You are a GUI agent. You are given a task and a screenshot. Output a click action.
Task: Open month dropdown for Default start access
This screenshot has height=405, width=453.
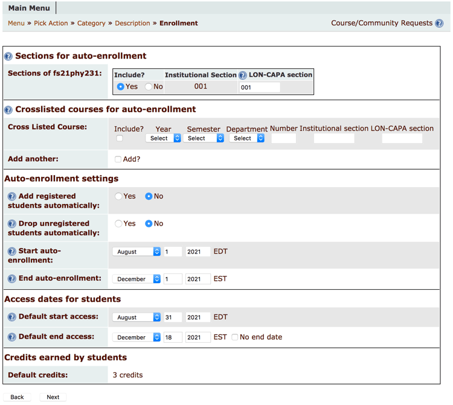[137, 317]
